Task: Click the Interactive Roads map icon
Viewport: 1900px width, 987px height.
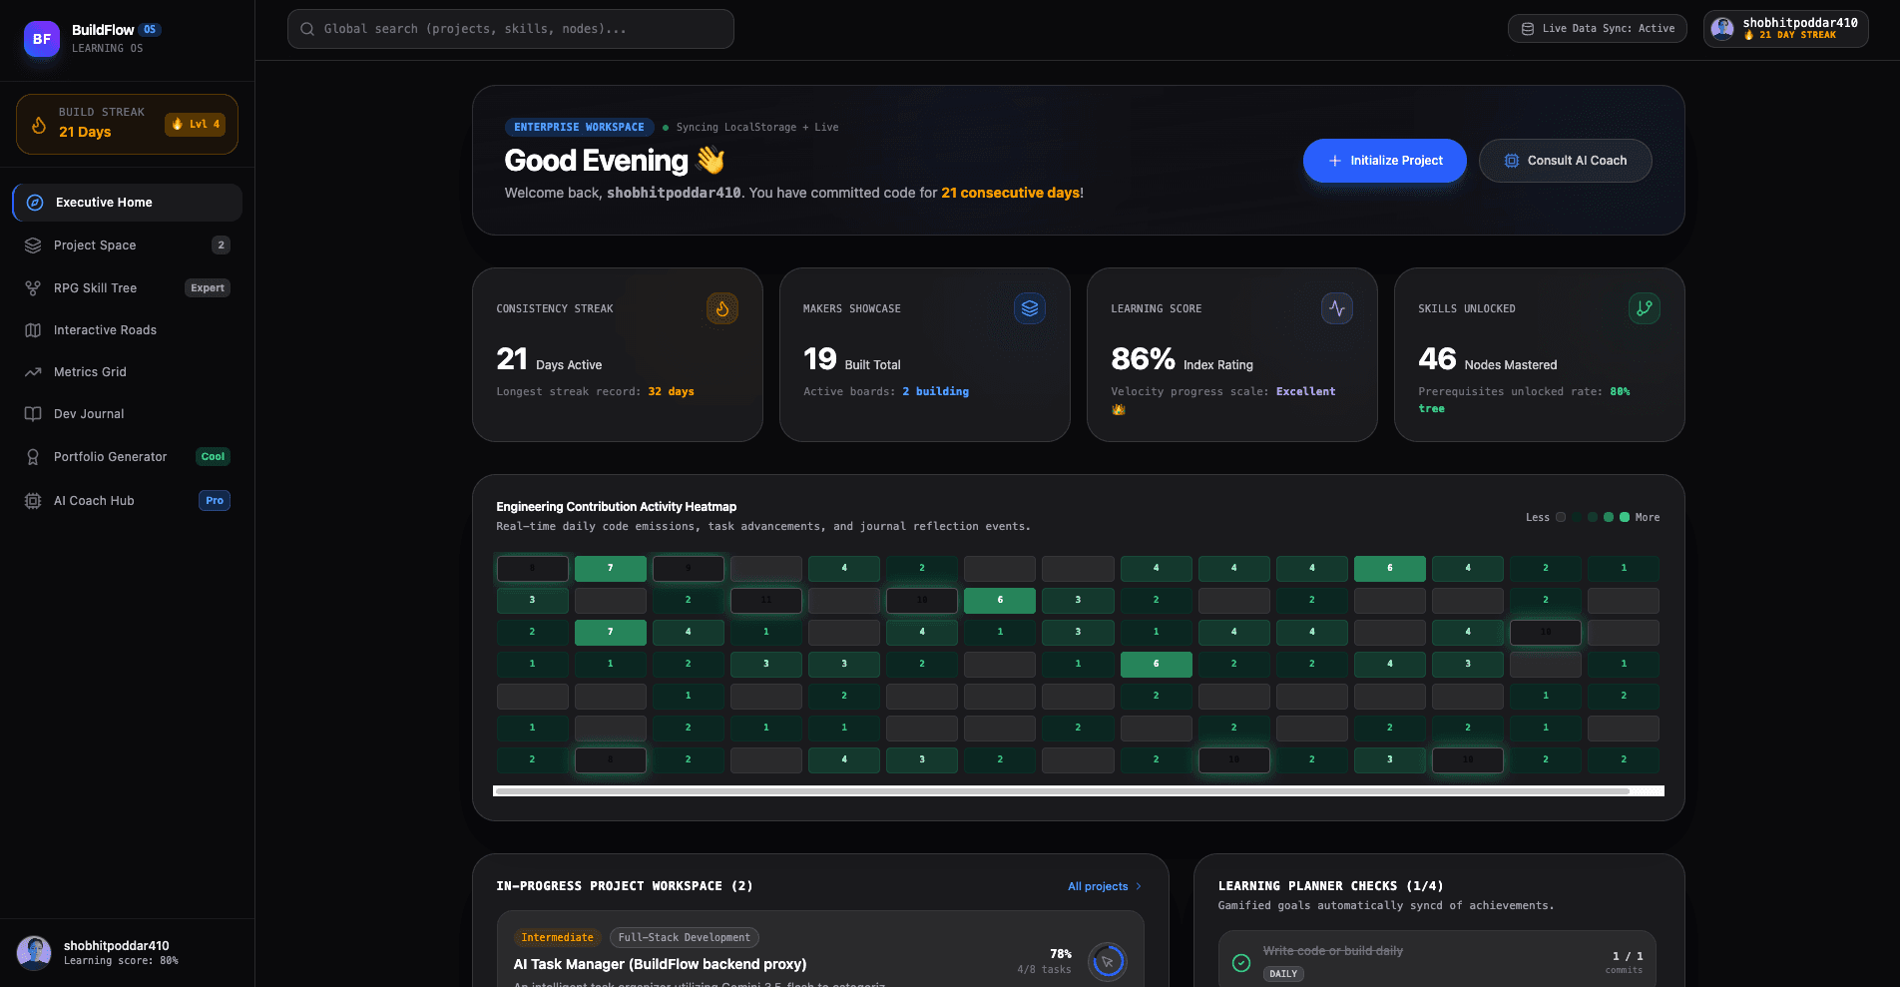Action: tap(33, 330)
